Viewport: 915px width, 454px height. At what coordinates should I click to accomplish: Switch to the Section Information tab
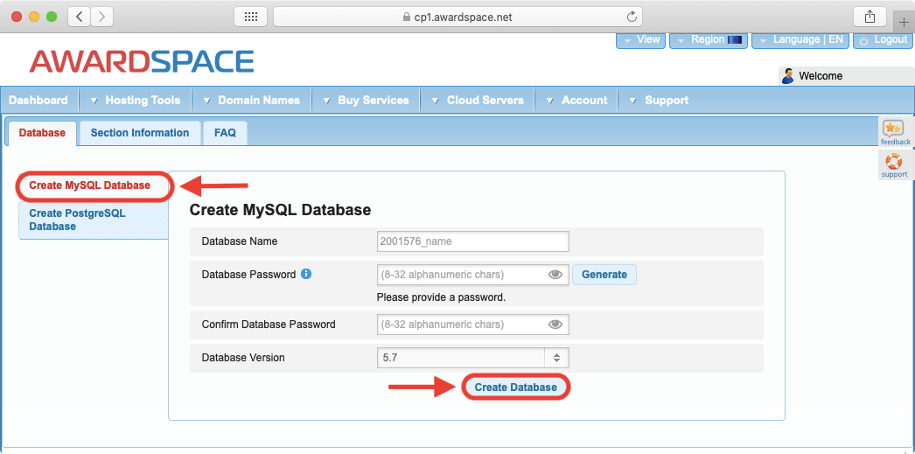click(140, 133)
